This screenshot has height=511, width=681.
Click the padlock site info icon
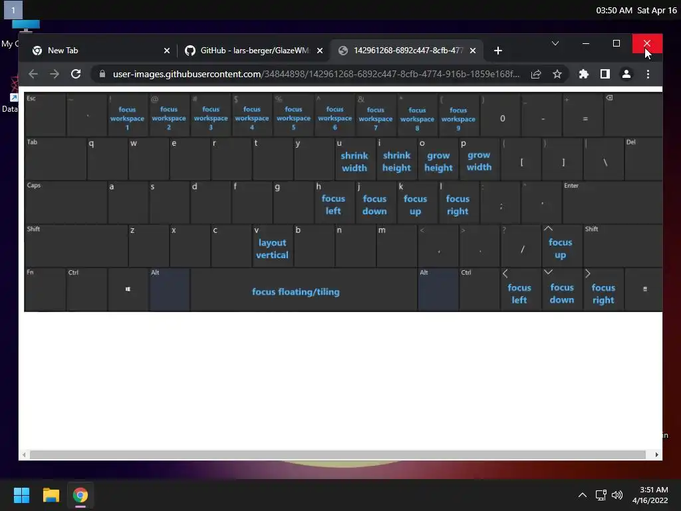click(x=102, y=75)
